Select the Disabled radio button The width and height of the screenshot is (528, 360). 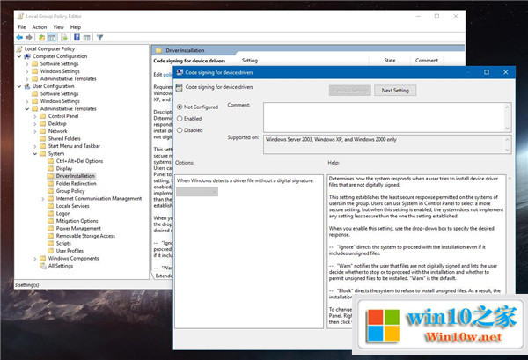180,130
